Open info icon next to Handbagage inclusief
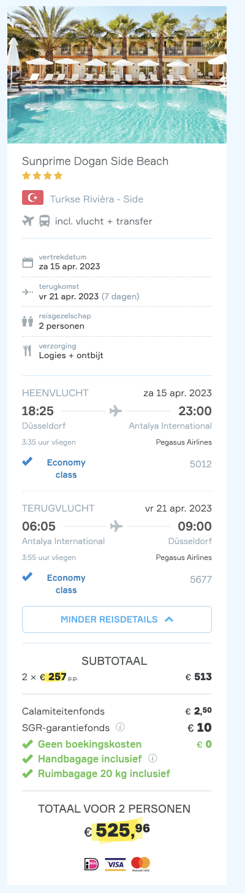 (x=153, y=758)
